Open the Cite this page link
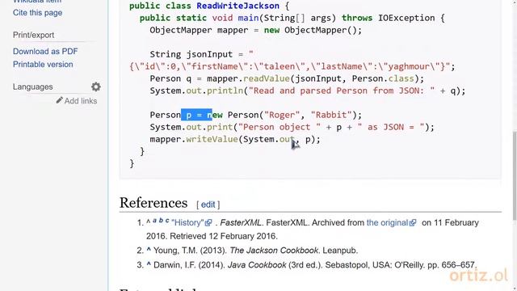Viewport: 517px width, 291px height. click(x=37, y=13)
